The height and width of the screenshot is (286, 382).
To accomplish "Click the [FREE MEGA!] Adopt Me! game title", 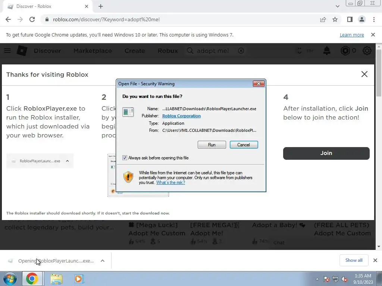I will 215,229.
